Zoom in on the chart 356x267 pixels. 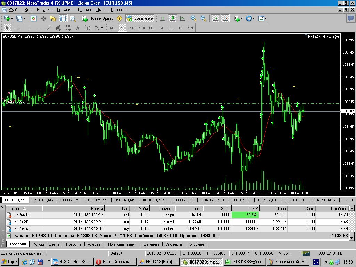[194, 18]
